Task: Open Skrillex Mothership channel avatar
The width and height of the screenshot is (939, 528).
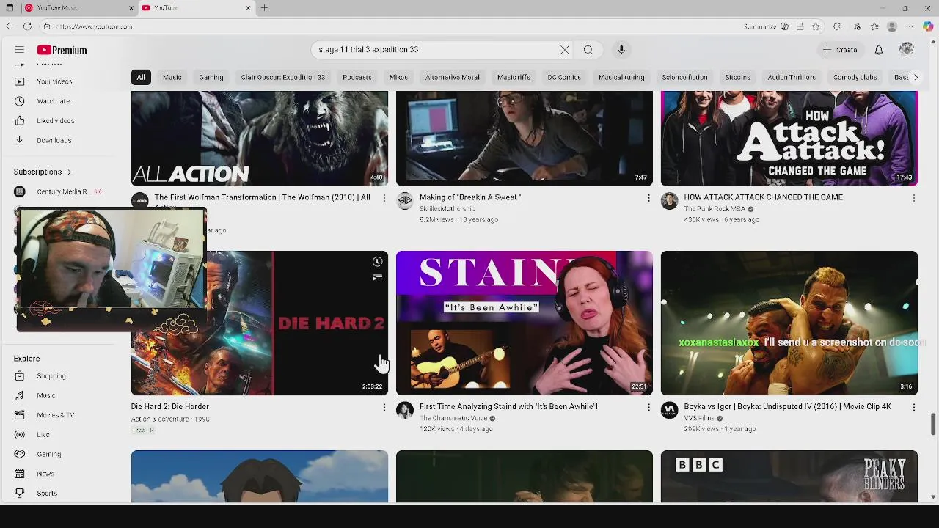Action: 405,201
